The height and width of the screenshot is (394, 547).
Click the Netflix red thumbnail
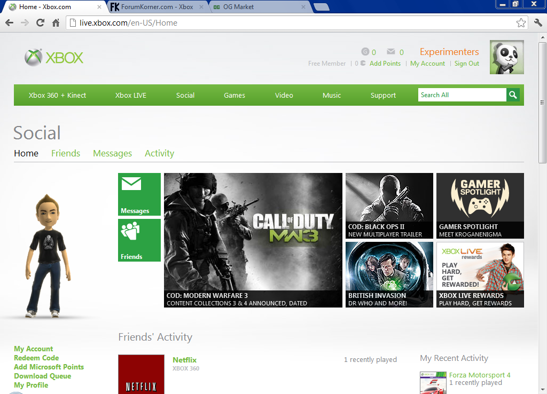pos(141,374)
